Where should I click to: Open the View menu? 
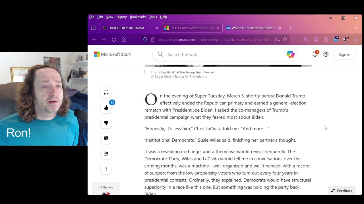coord(109,17)
